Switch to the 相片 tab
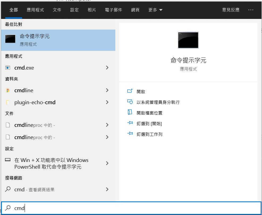The height and width of the screenshot is (215, 262). click(92, 10)
